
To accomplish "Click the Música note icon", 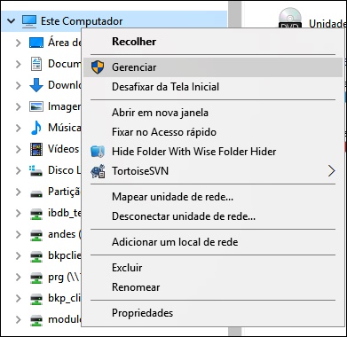I will tap(36, 128).
